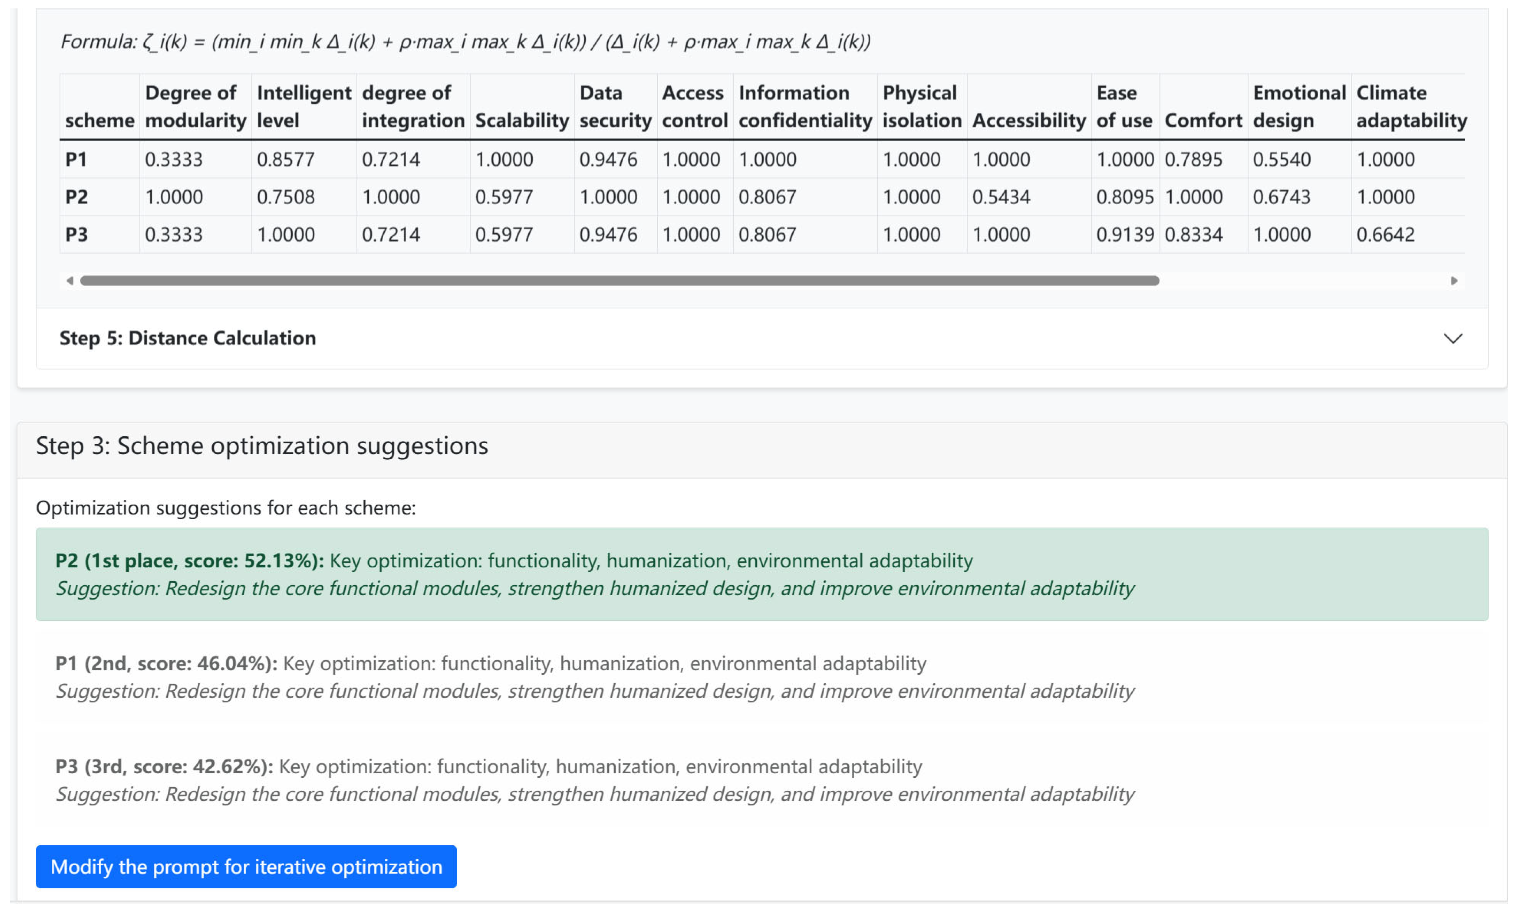
Task: Select the P1 row label in the table
Action: click(x=76, y=160)
